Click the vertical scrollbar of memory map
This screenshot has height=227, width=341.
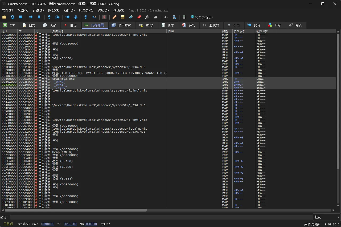(x=338, y=101)
